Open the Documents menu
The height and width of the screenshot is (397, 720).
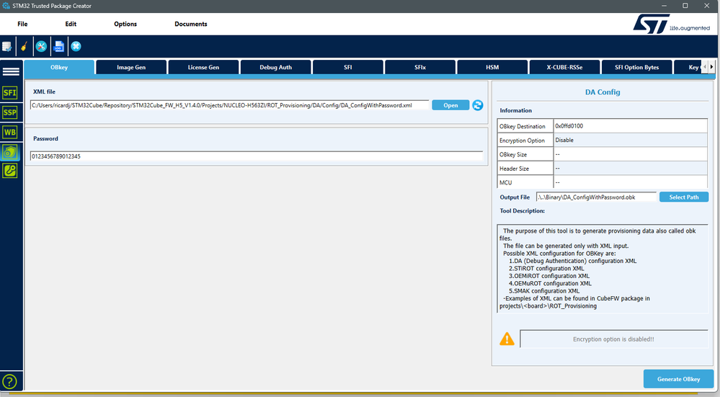tap(190, 24)
